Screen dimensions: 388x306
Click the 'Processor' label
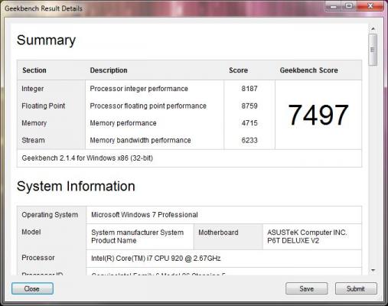pos(38,258)
